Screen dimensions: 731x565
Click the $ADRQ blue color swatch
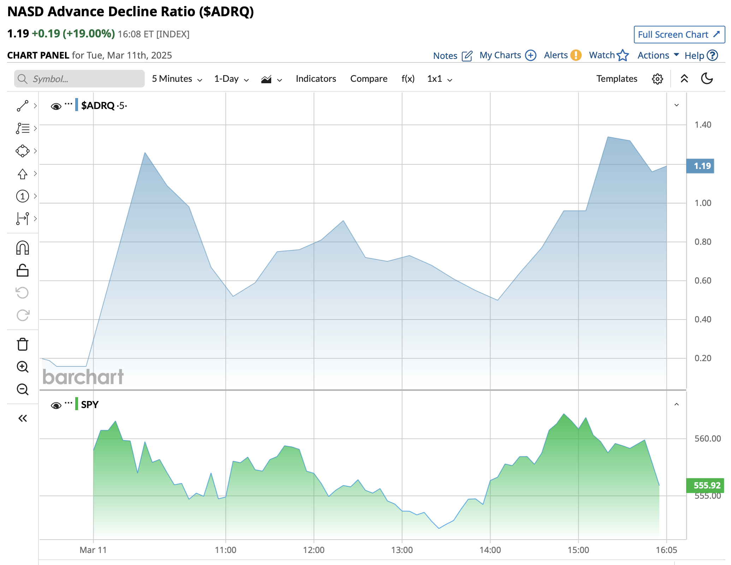(77, 105)
